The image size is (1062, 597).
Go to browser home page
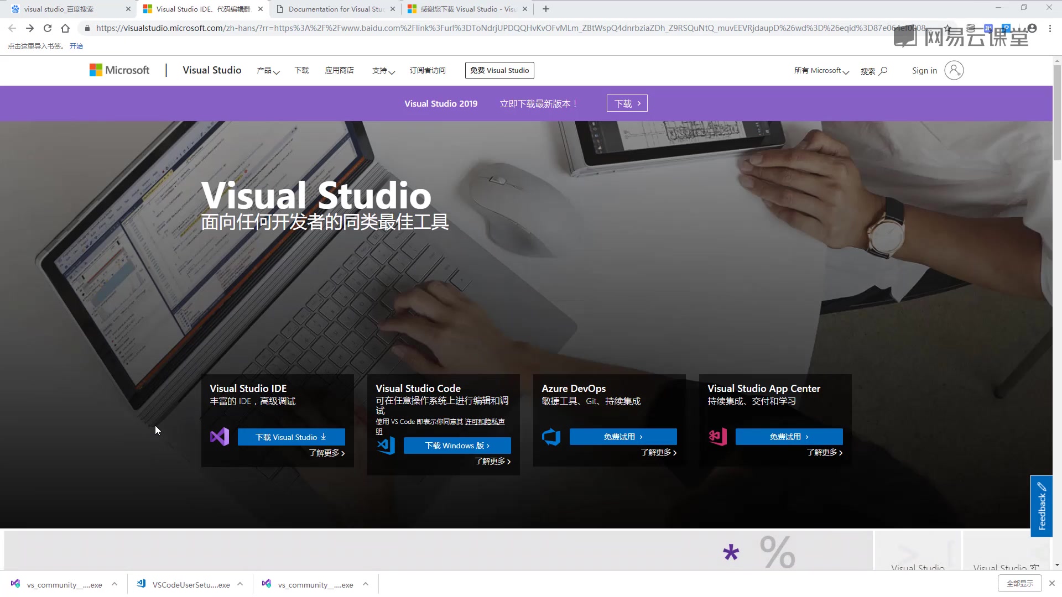click(65, 28)
